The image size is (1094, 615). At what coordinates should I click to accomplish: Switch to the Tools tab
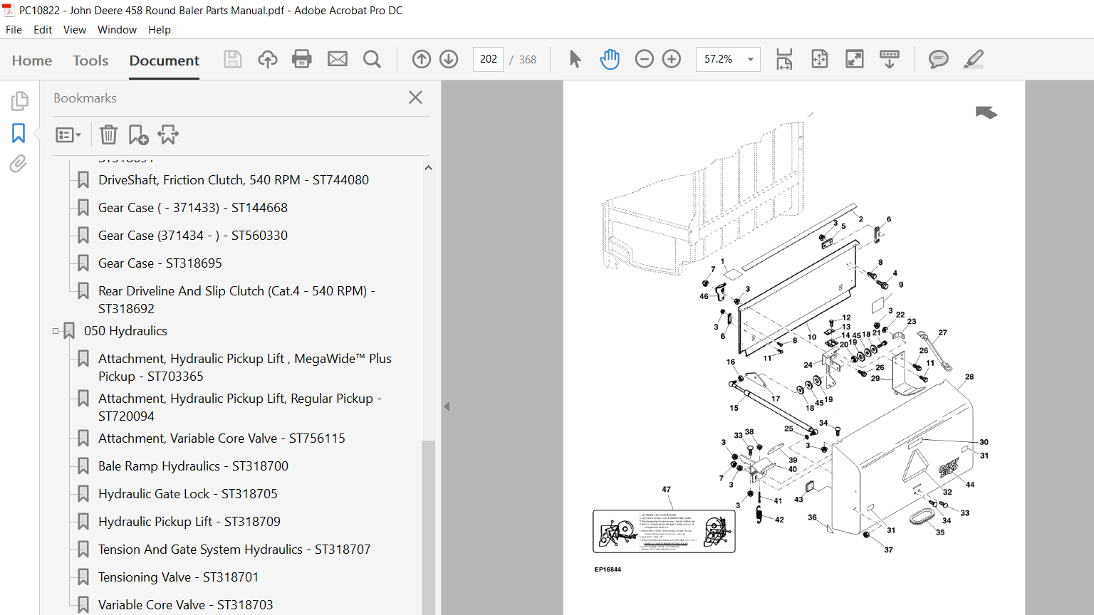click(x=90, y=61)
